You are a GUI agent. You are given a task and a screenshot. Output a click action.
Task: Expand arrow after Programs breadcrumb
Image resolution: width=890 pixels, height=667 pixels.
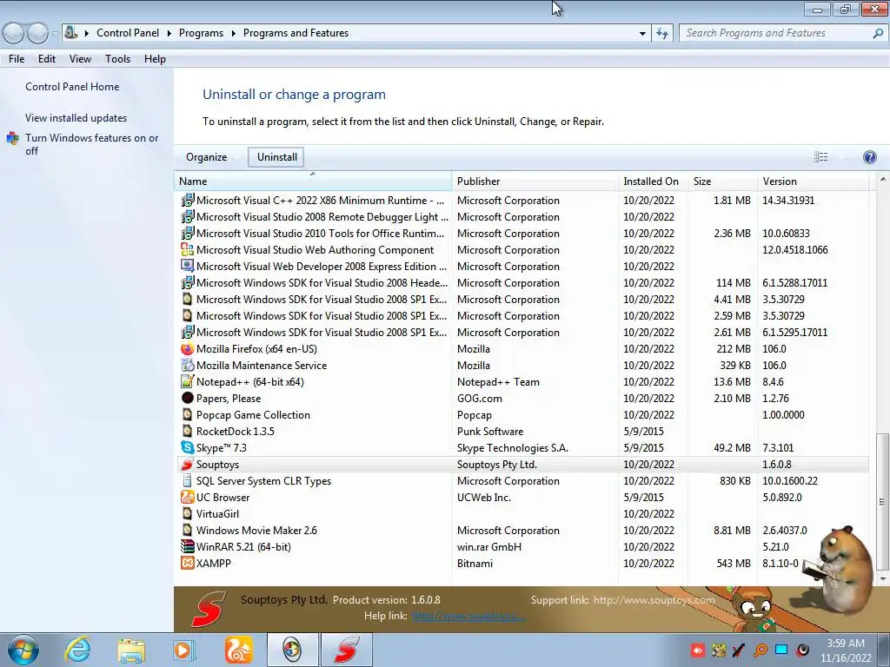tap(233, 34)
